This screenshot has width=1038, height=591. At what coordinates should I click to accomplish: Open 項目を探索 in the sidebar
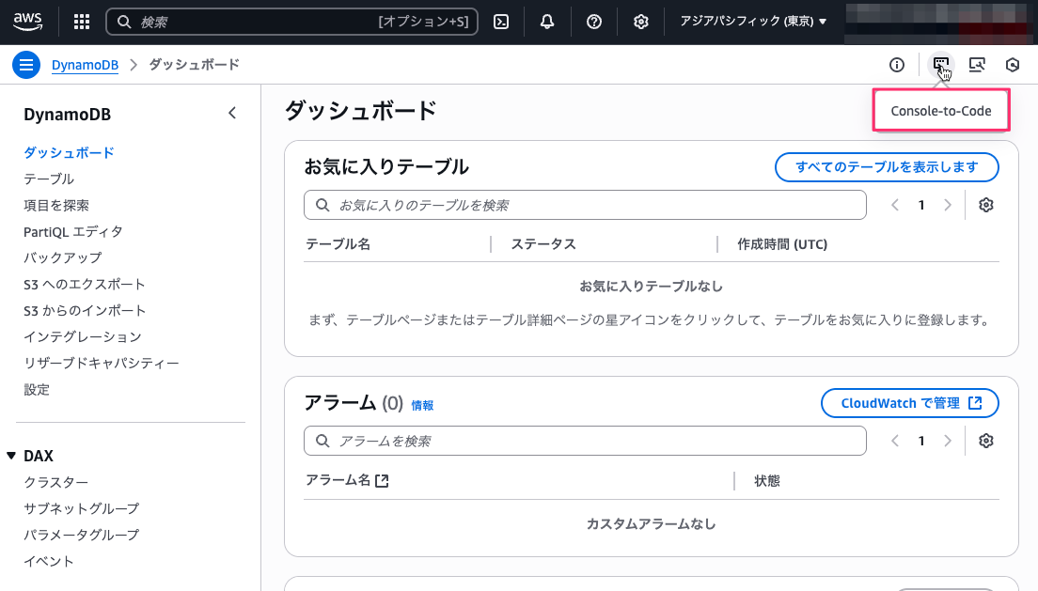point(56,206)
